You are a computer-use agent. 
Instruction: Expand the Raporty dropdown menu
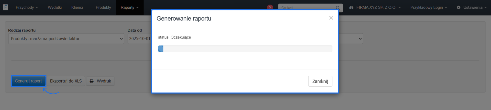[x=129, y=8]
